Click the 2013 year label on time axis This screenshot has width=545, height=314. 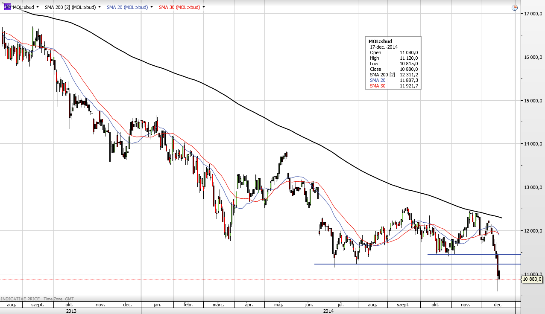pyautogui.click(x=71, y=311)
